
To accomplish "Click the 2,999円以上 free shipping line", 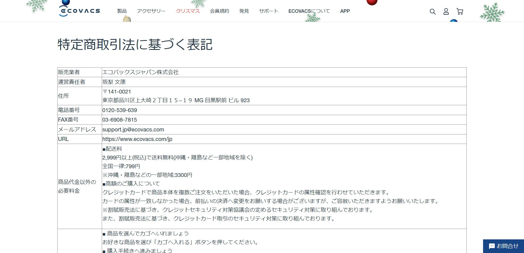I will point(177,158).
